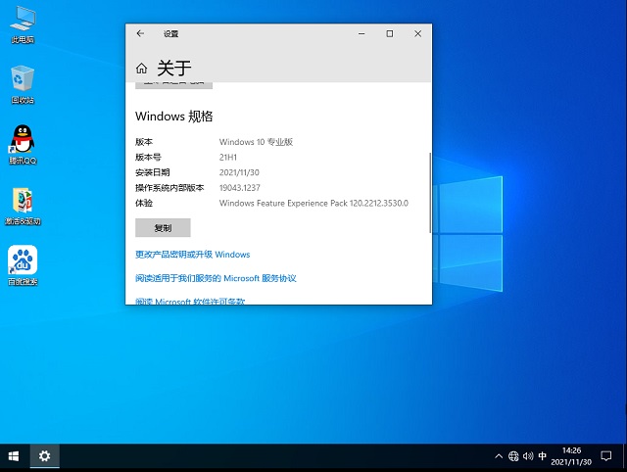Open 更改产品密钥或升级 Windows link
This screenshot has height=472, width=627.
coord(192,255)
